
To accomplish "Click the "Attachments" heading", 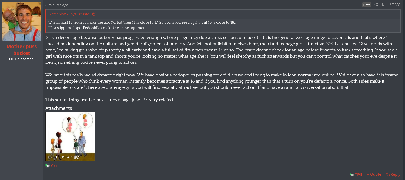I will 59,108.
